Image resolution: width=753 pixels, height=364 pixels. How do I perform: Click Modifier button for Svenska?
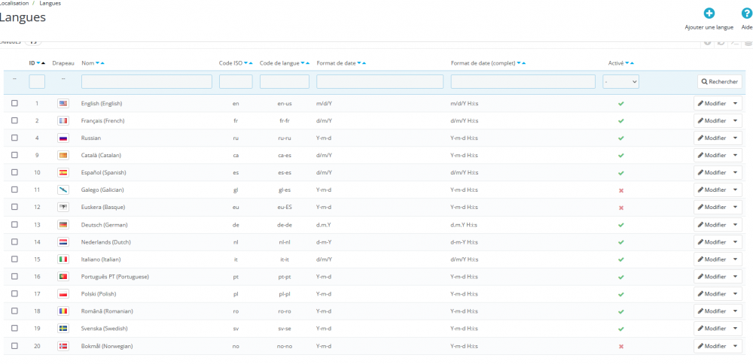[x=712, y=328]
